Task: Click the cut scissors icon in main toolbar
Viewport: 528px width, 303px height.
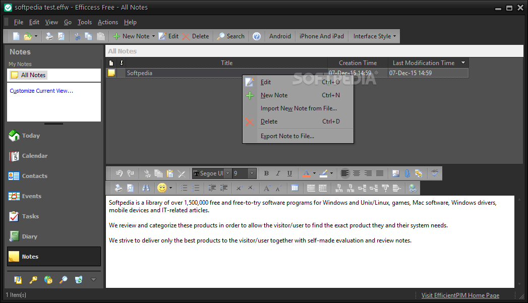Action: pyautogui.click(x=78, y=36)
